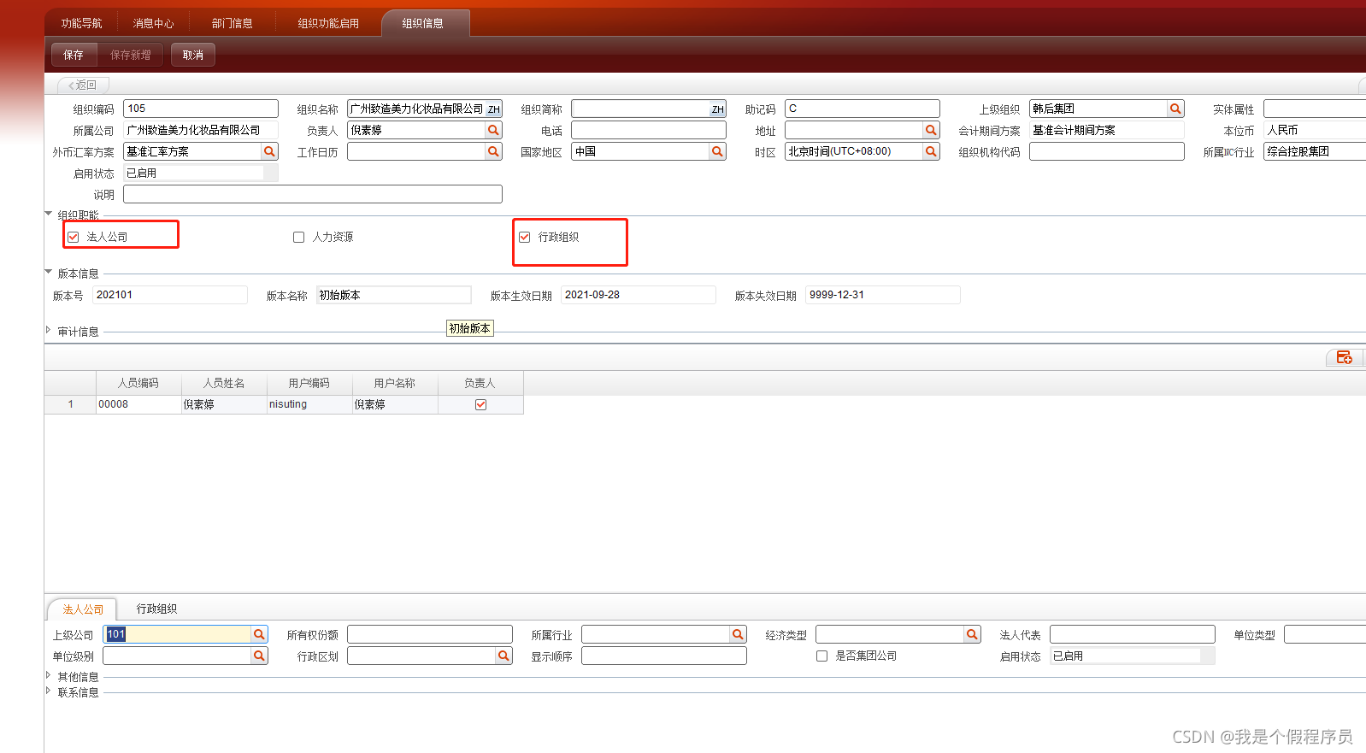Viewport: 1366px width, 753px height.
Task: Open lookup for 负责人 field
Action: pyautogui.click(x=493, y=130)
